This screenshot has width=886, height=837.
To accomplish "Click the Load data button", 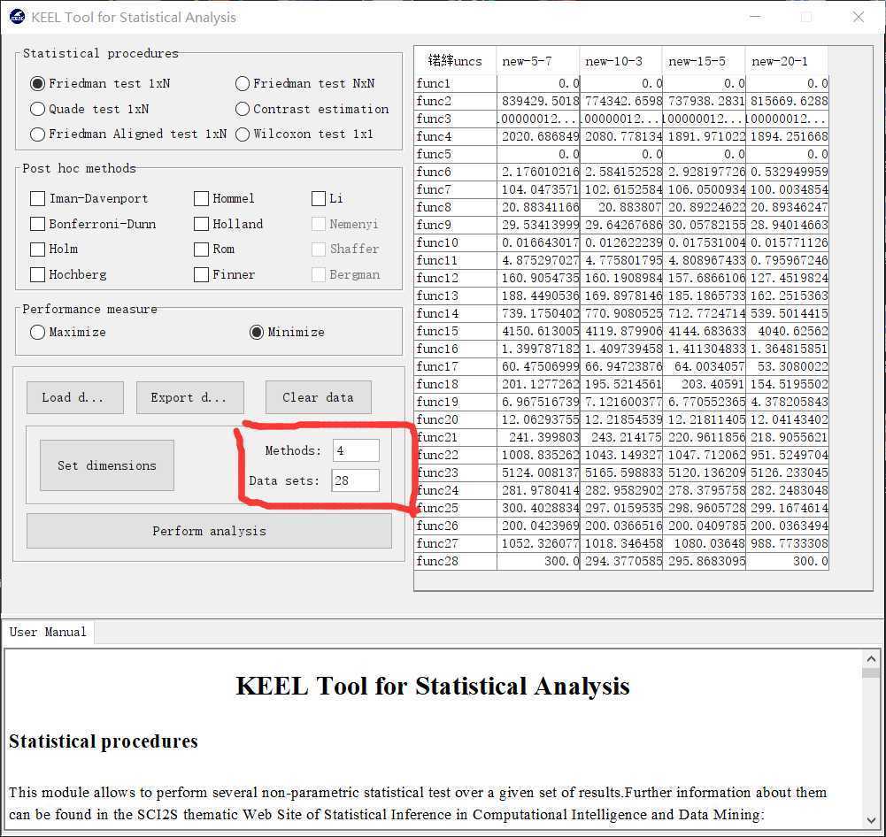I will [x=75, y=397].
